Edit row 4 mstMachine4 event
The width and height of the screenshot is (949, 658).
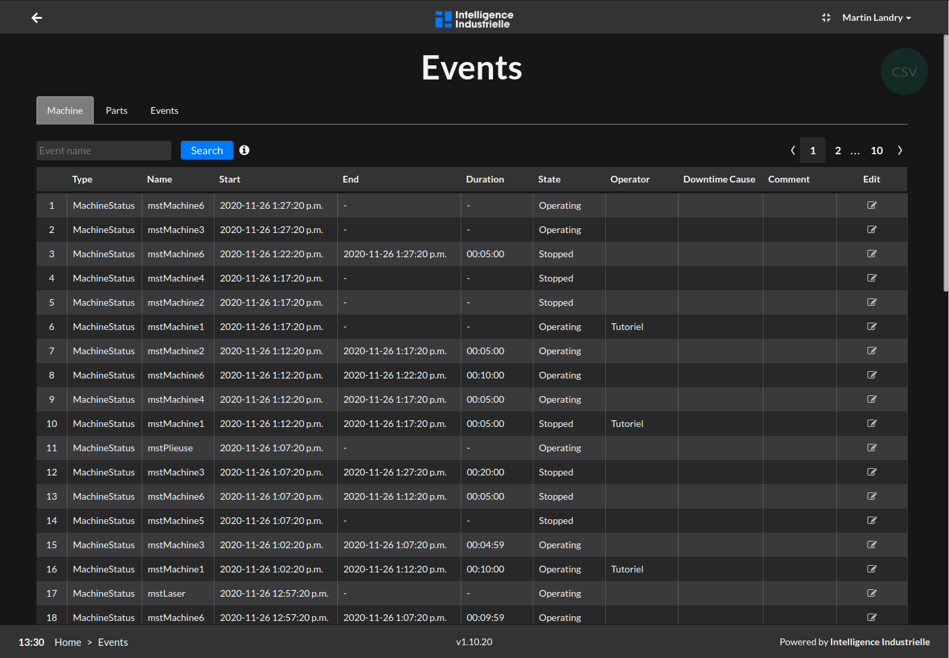(871, 278)
